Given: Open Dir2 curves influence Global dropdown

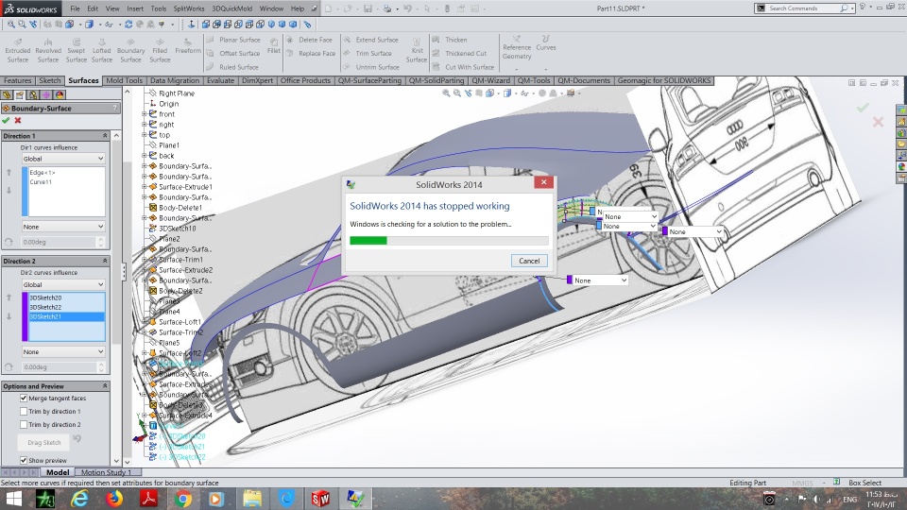Looking at the screenshot, I should coord(63,284).
